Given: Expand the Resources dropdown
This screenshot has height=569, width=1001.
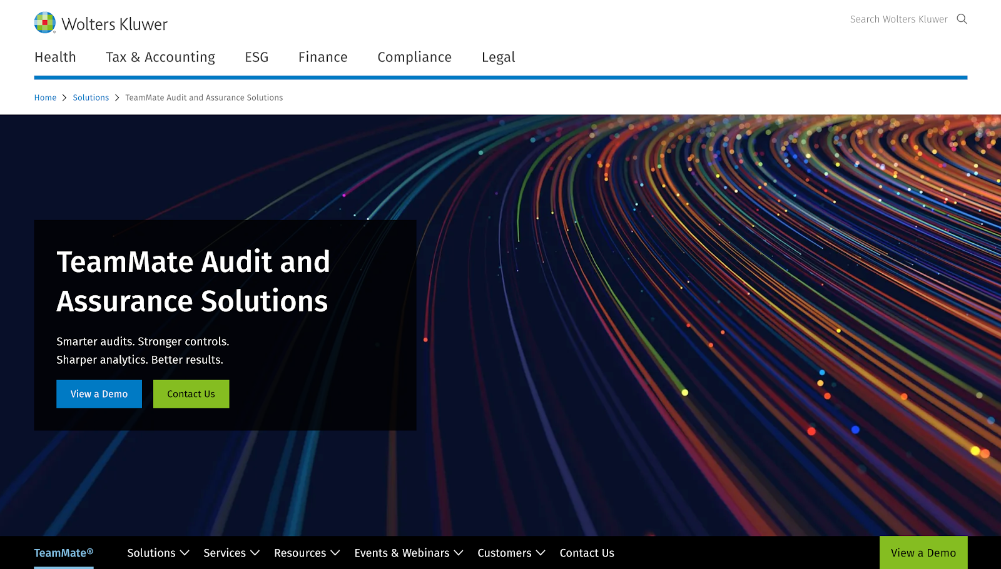Looking at the screenshot, I should tap(307, 553).
